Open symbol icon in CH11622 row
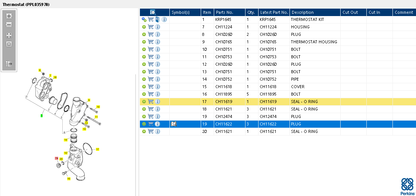416x196 pixels. 173,124
